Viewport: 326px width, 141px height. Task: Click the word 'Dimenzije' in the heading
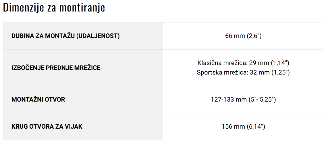22,8
